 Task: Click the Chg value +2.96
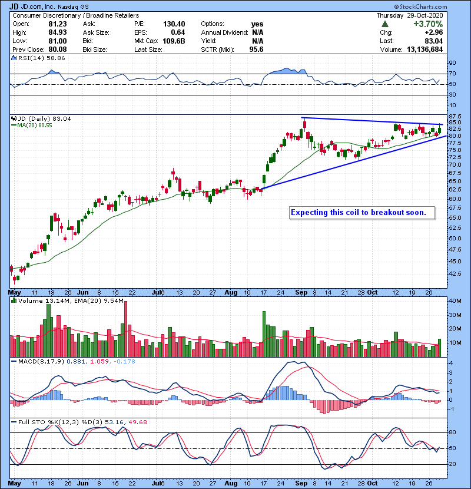(433, 32)
